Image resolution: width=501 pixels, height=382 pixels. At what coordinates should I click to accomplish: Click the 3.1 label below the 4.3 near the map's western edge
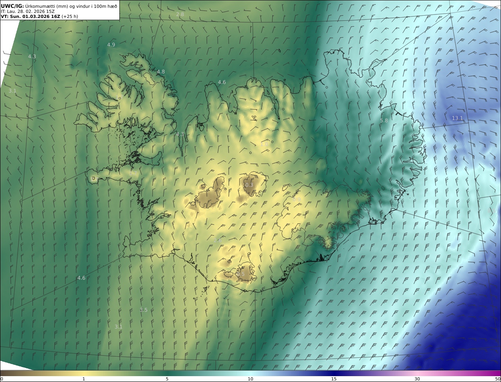pos(13,91)
